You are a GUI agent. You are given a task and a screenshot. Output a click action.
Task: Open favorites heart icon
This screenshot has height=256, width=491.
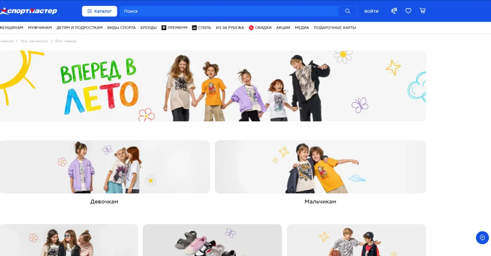click(x=408, y=11)
